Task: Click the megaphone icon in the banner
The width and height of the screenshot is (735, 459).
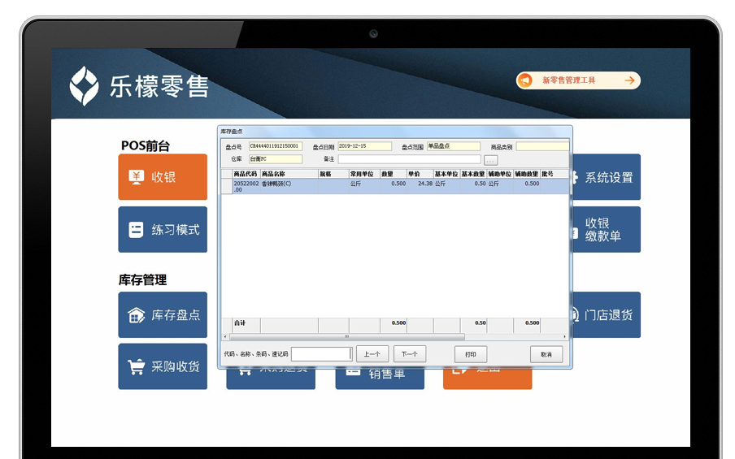Action: point(526,80)
